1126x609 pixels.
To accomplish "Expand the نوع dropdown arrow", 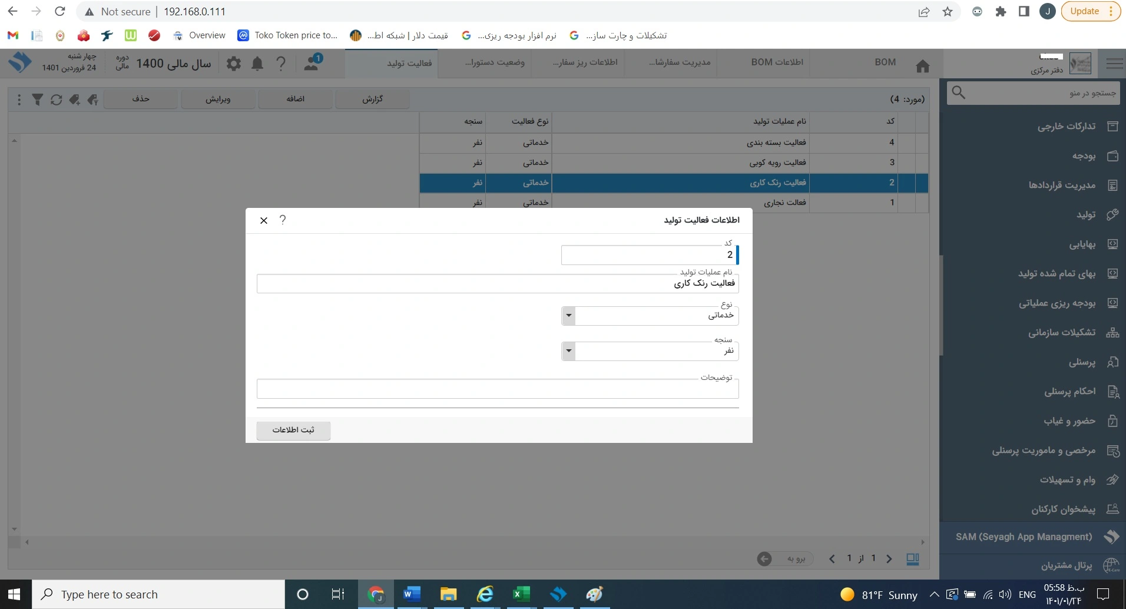I will click(568, 316).
